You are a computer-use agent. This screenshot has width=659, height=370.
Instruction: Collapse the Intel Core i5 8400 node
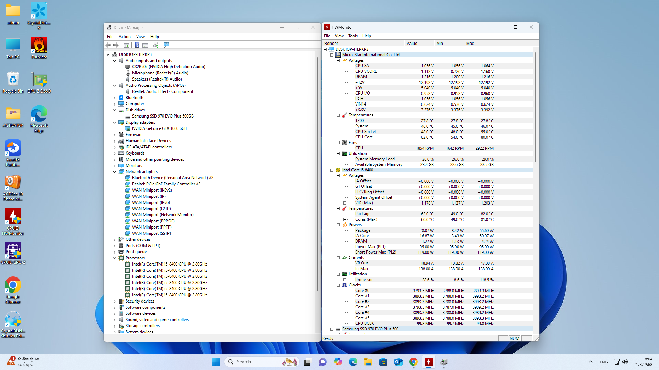tap(332, 170)
